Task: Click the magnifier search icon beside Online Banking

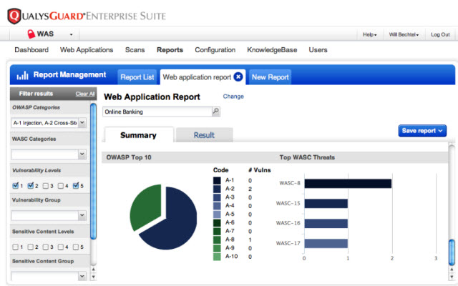Action: [215, 112]
